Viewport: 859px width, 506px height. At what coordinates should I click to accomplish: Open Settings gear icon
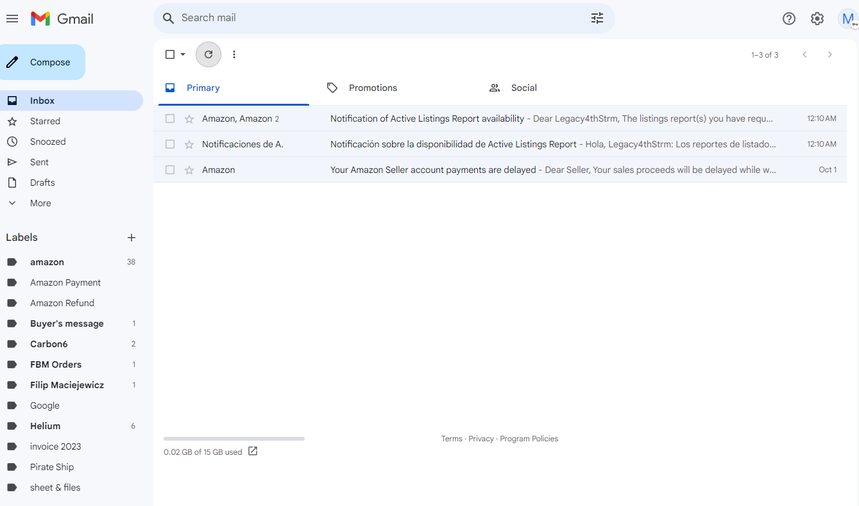[x=817, y=19]
